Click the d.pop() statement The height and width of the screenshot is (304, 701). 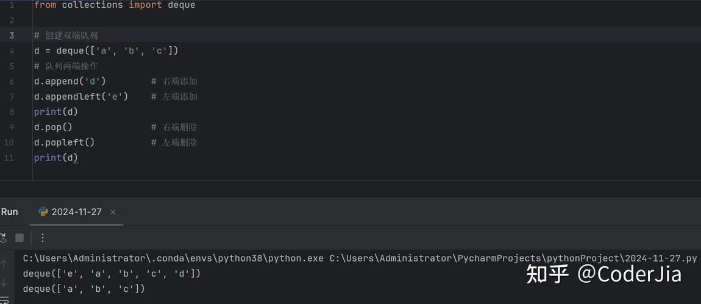[53, 127]
